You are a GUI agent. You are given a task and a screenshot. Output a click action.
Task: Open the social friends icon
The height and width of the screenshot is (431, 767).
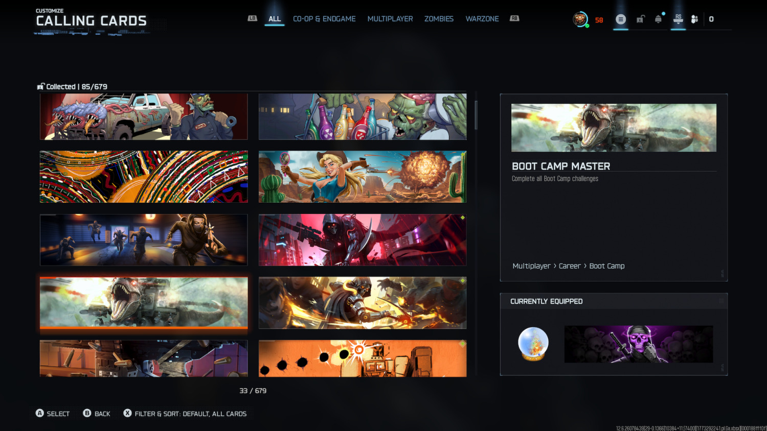[x=694, y=19]
